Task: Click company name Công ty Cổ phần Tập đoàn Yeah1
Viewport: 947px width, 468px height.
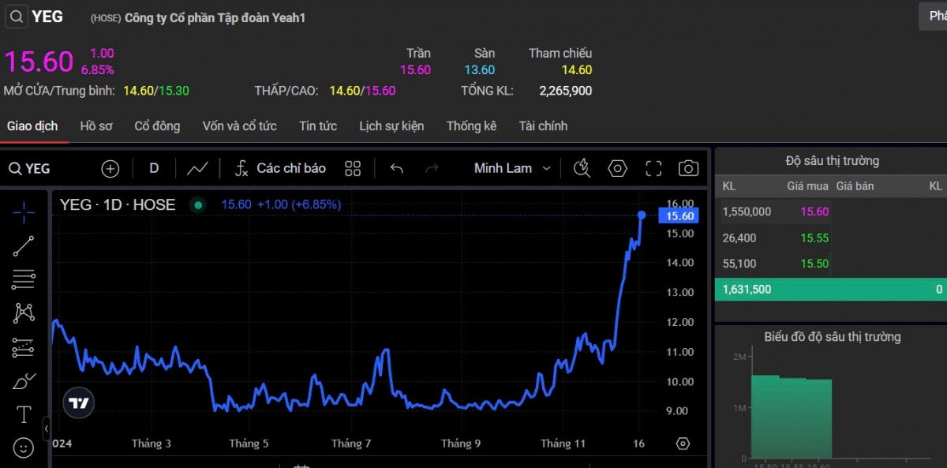Action: click(215, 17)
